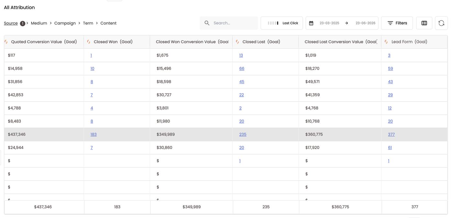
Task: Open Lead Form link 377
Action: [392, 134]
